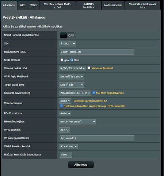The image size is (164, 176).
Task: Click the Alkalmaz button
Action: [81, 165]
